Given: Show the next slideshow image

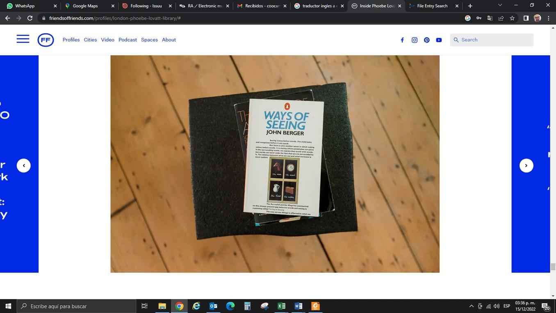Looking at the screenshot, I should 526,165.
